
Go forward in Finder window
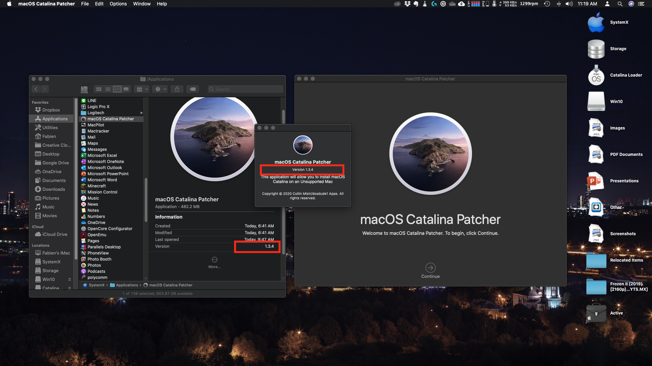(44, 89)
